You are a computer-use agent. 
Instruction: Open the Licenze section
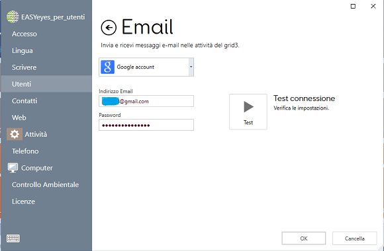24,201
